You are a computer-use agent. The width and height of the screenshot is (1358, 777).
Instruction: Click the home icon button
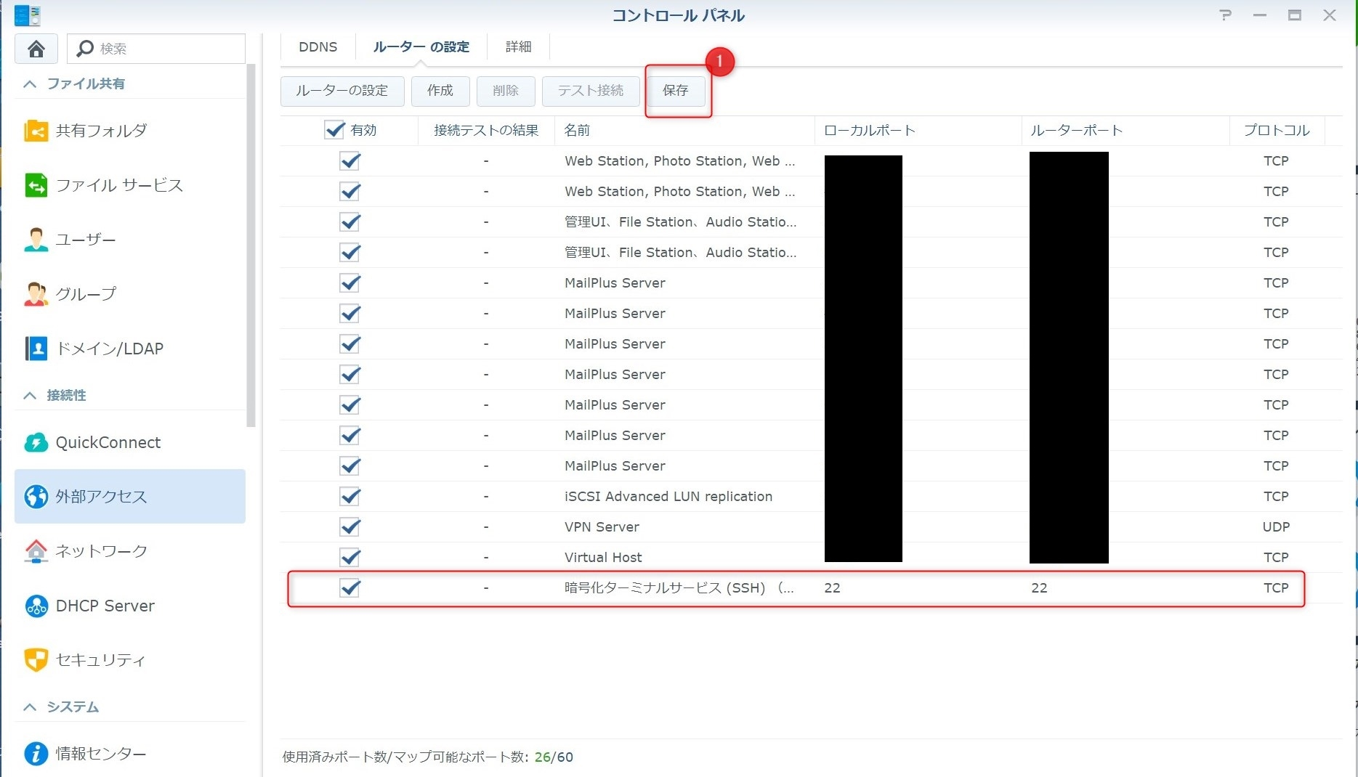36,49
